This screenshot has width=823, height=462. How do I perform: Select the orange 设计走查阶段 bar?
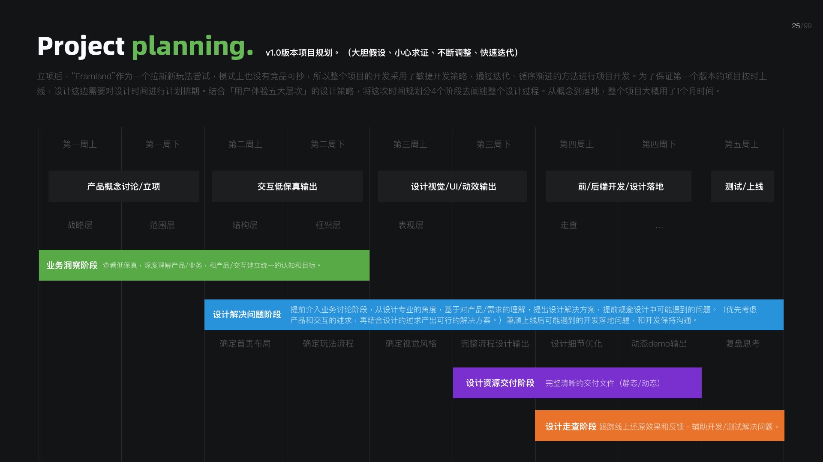pos(660,426)
